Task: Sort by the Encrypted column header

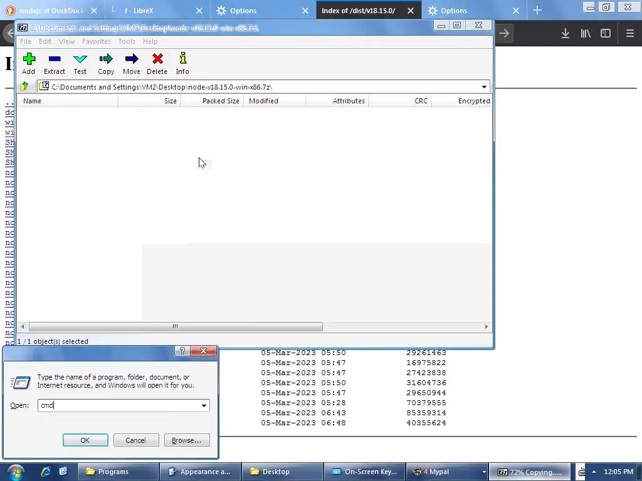Action: 462,101
